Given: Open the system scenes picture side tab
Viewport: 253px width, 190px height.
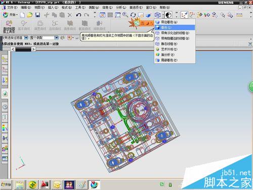Looking at the screenshot, I should (x=5, y=159).
